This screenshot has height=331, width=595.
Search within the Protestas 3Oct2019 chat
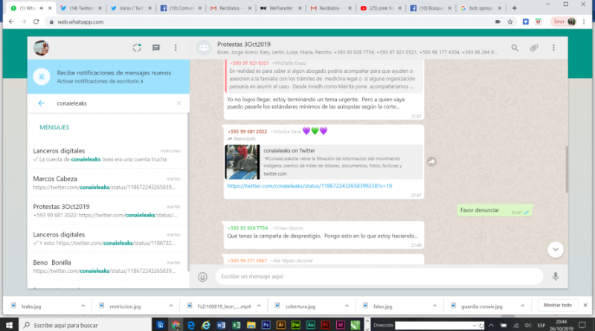pyautogui.click(x=514, y=48)
